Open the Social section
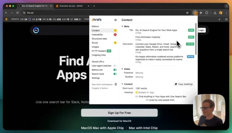This screenshot has height=133, width=232. pyautogui.click(x=95, y=43)
